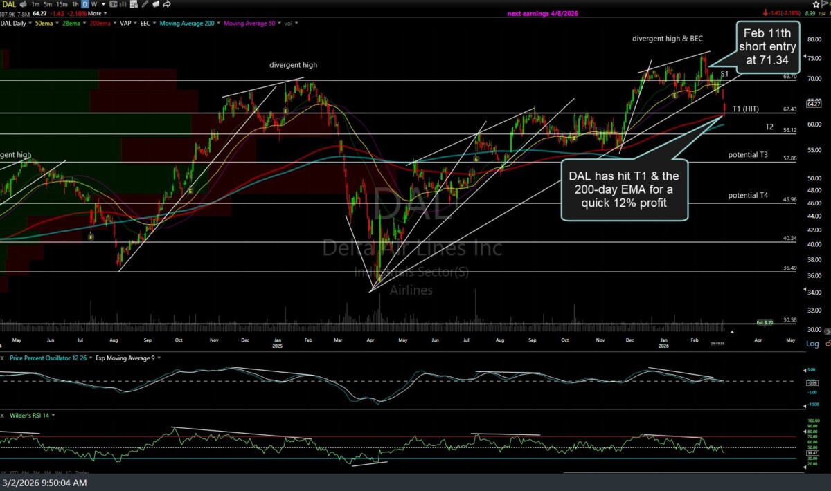Viewport: 831px width, 491px height.
Task: Select the 1h timeframe tab
Action: (x=75, y=4)
